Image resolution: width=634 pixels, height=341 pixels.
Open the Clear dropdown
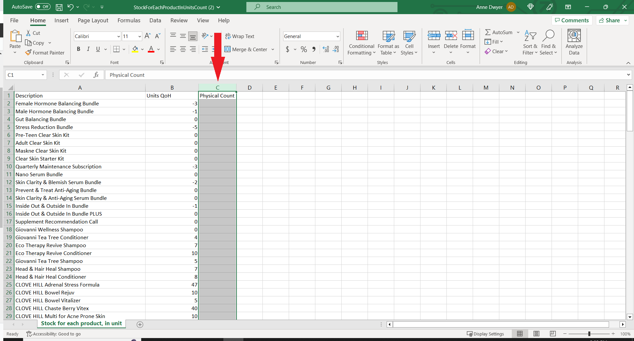[496, 51]
